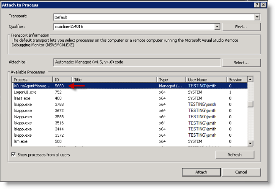Sort by the Title column header
This screenshot has width=275, height=189.
[114, 80]
